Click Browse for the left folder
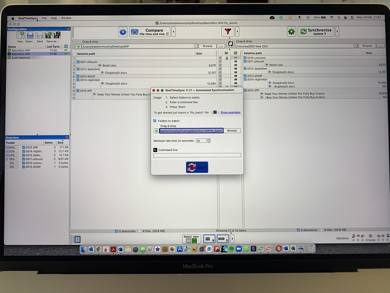Image resolution: width=390 pixels, height=293 pixels. coord(207,46)
